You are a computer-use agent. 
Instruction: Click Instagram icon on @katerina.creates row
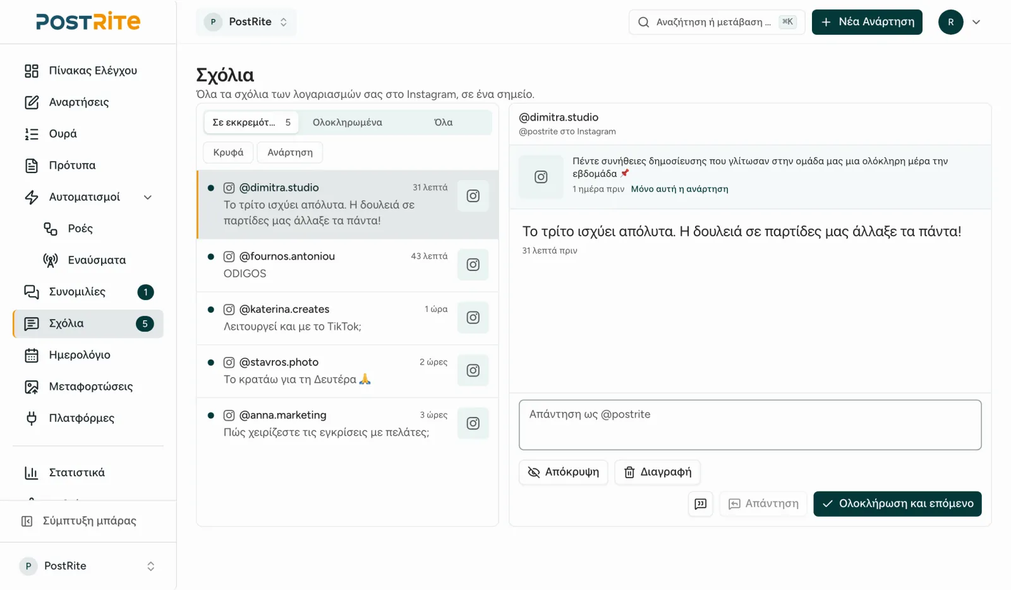pos(473,318)
